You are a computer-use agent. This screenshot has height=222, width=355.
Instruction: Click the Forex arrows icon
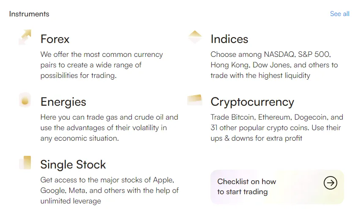(x=25, y=37)
